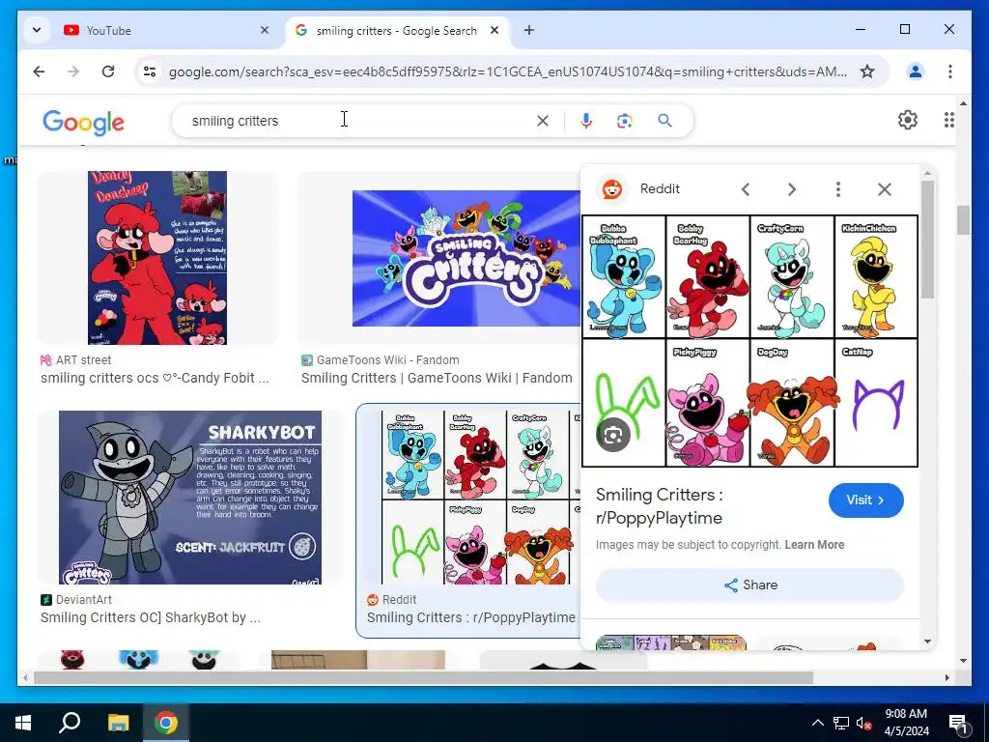The image size is (989, 742).
Task: Click the Share button
Action: pos(749,585)
